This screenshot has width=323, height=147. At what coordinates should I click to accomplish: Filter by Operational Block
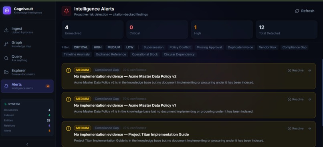point(145,54)
